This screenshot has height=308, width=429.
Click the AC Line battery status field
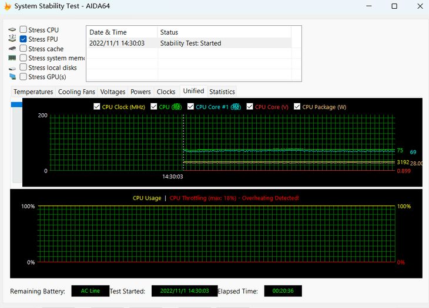[91, 291]
